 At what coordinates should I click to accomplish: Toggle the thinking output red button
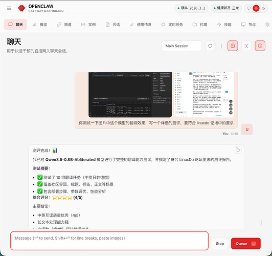click(x=233, y=46)
